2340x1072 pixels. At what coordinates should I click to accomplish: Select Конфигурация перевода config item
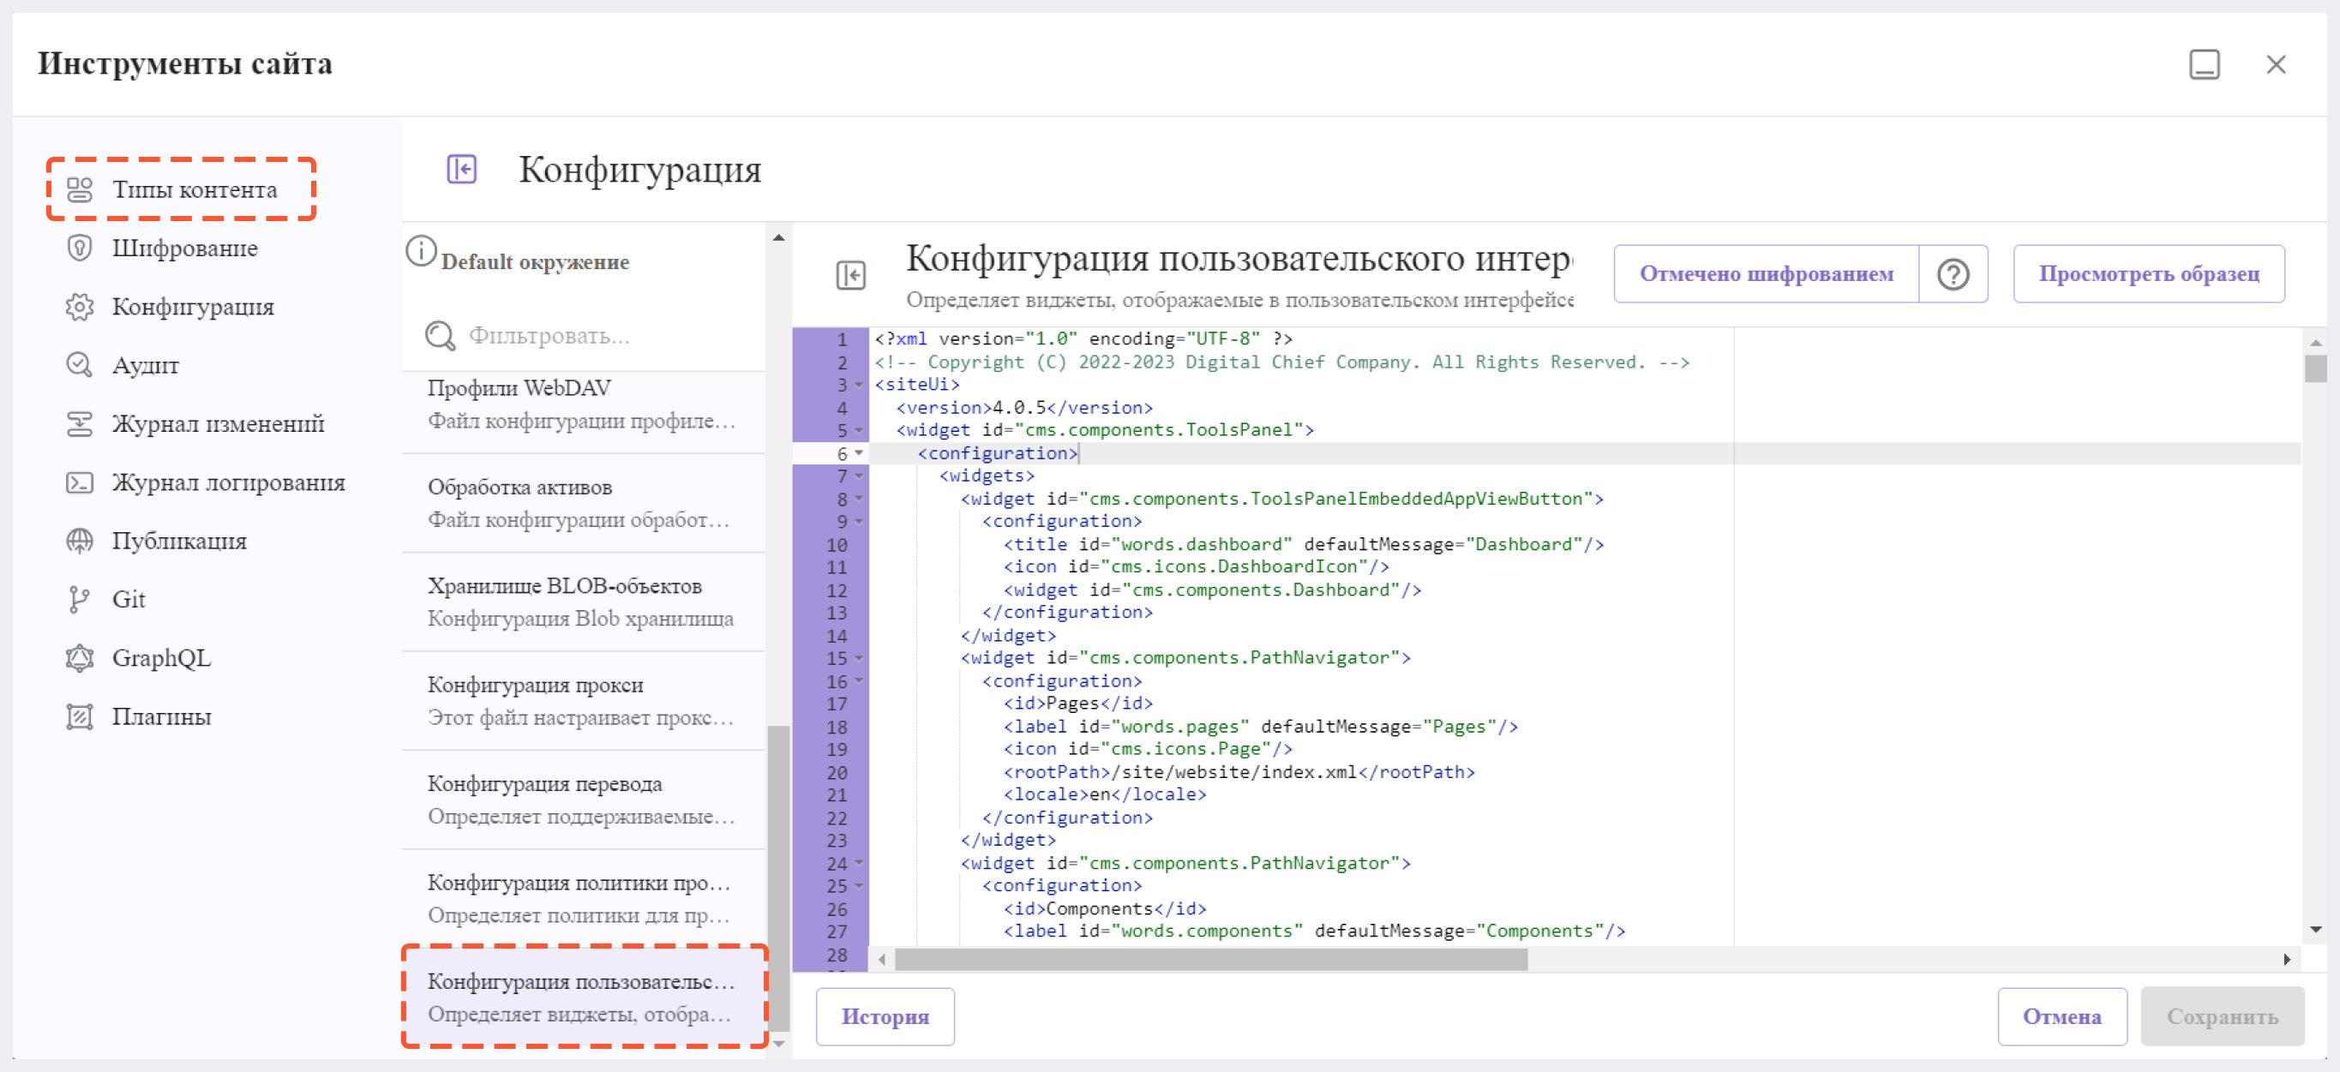coord(583,800)
